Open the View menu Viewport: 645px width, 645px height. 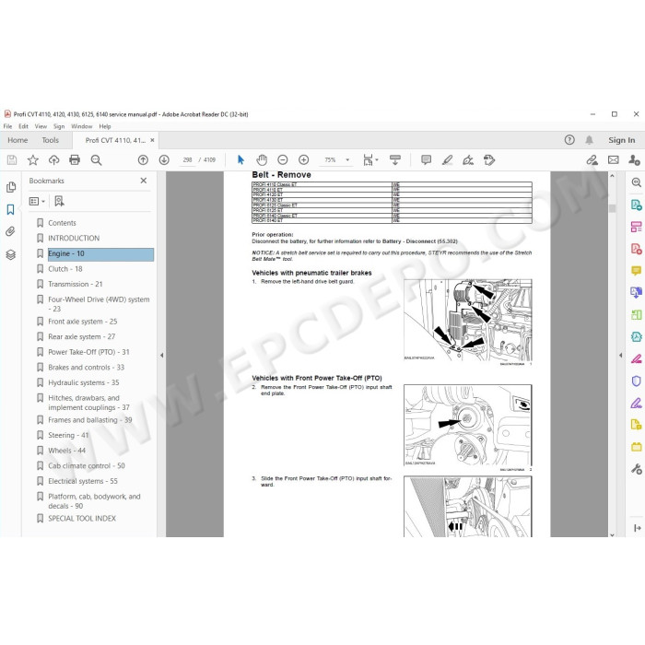[41, 126]
